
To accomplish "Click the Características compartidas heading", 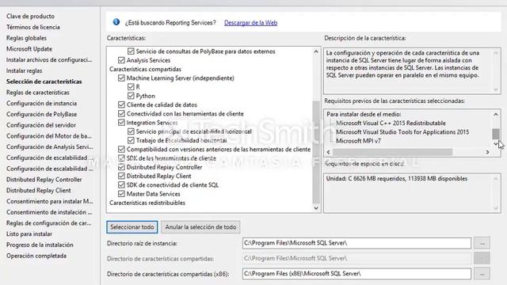I will click(x=145, y=69).
